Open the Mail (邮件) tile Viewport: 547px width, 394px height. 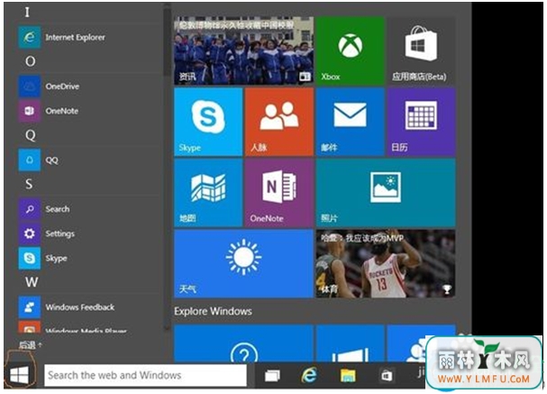(350, 122)
